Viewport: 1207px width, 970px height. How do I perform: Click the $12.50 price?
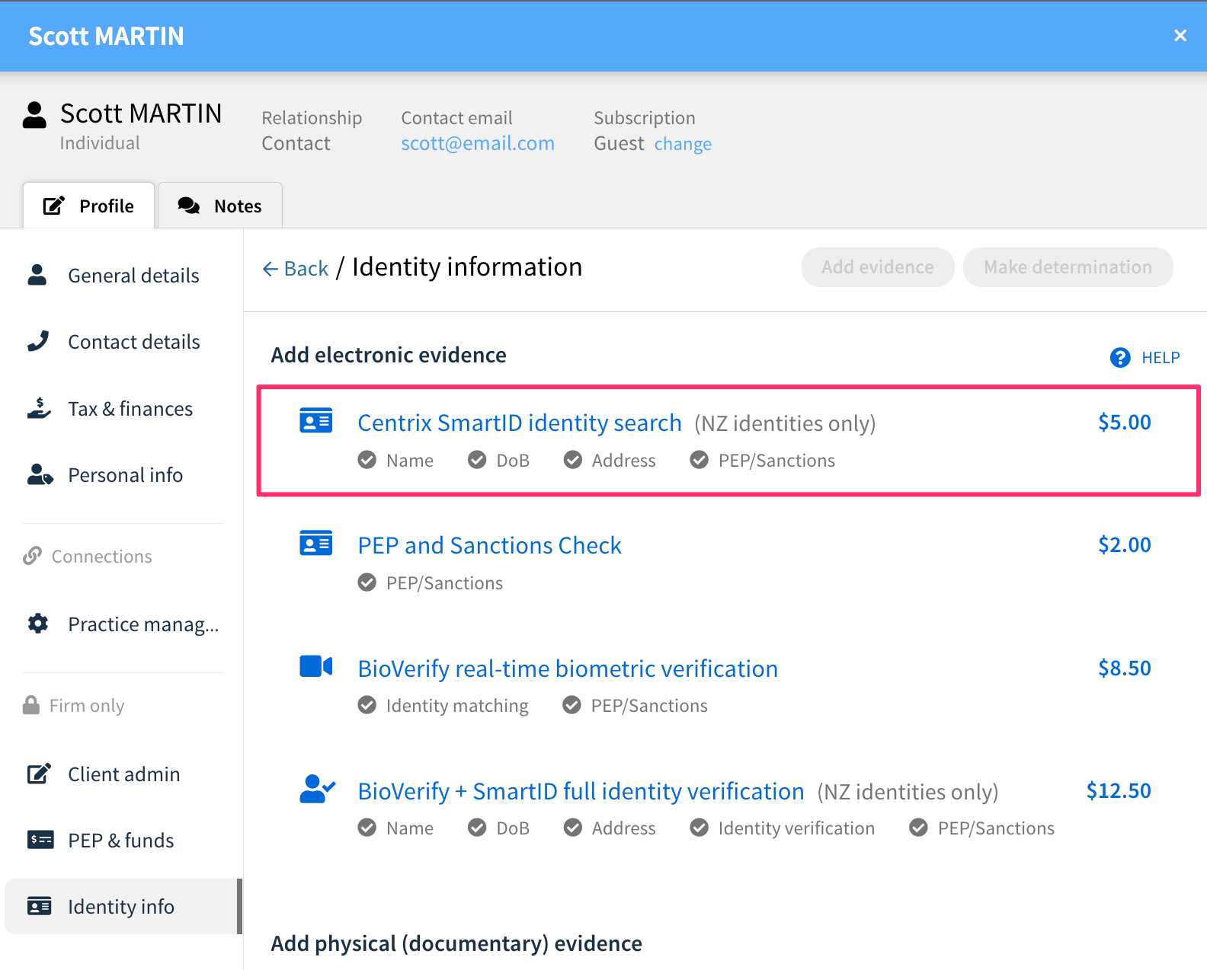(1119, 790)
